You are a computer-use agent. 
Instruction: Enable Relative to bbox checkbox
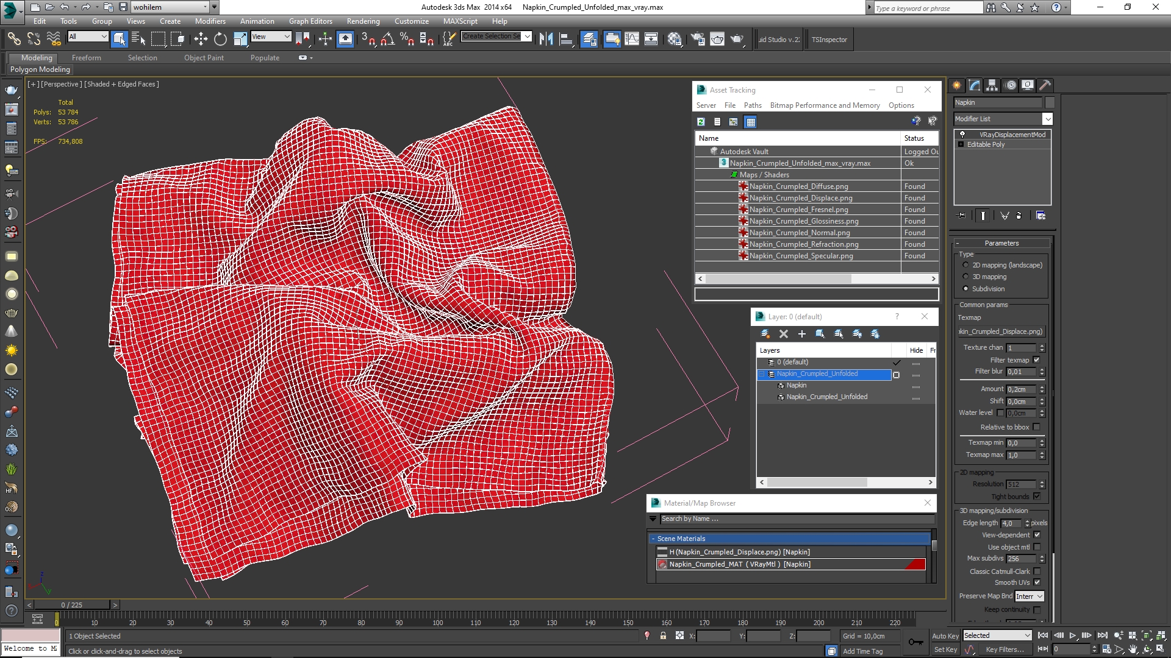[x=1036, y=427]
